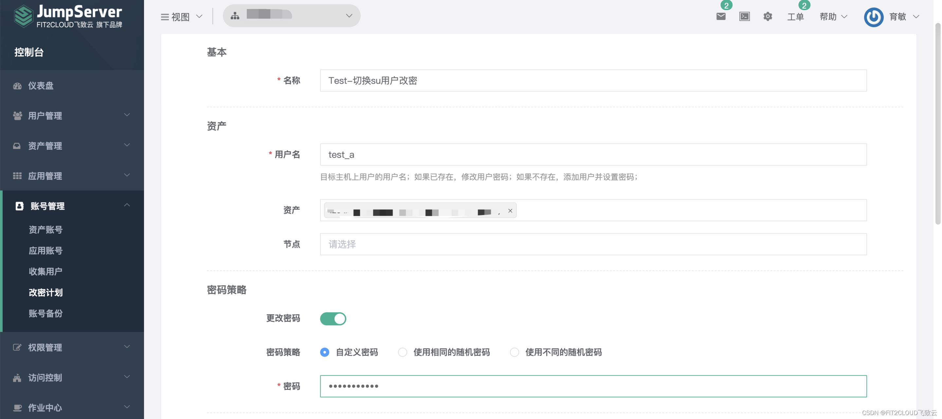Image resolution: width=942 pixels, height=419 pixels.
Task: Select 使用相同的随机密码 radio option
Action: [x=402, y=352]
